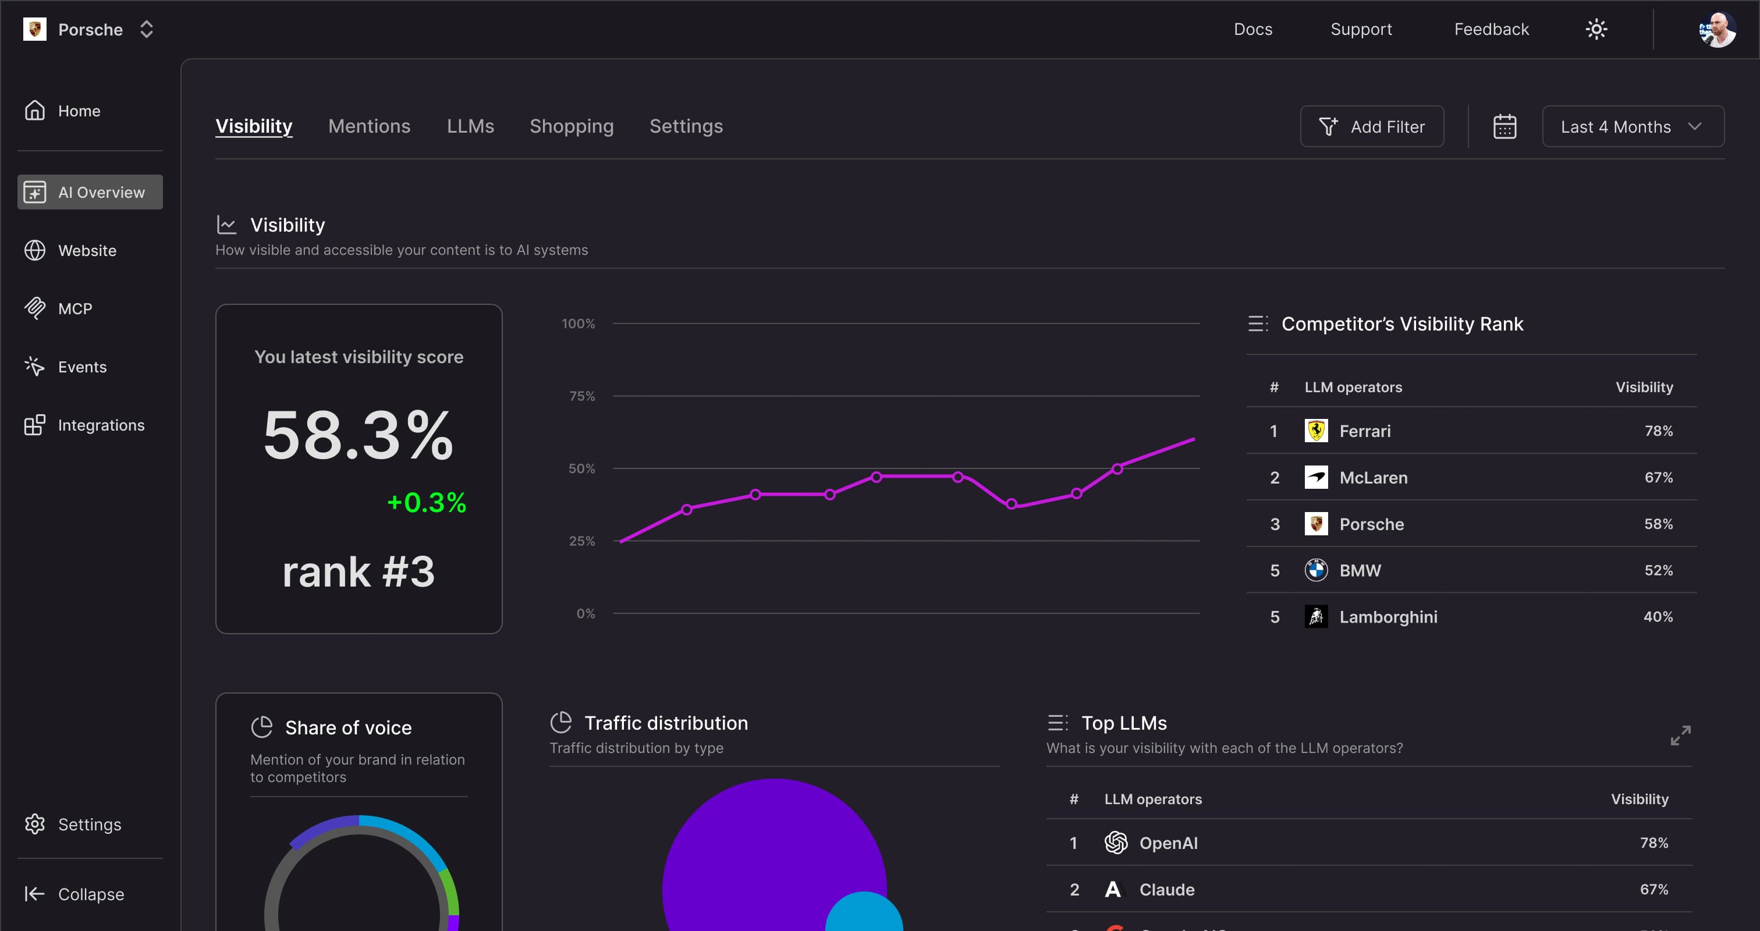Click the Website globe icon
The image size is (1760, 931).
(x=34, y=251)
